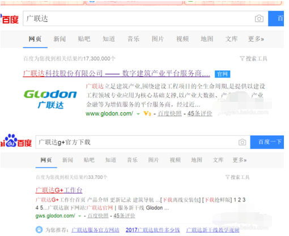289x236 pixels.
Task: Open 45条评价 link under Glodon result
Action: pos(199,114)
